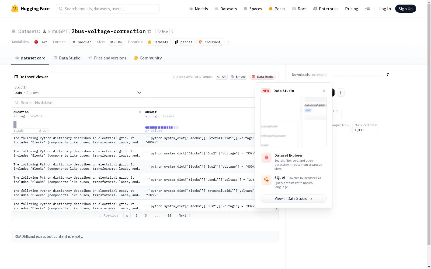Click the Hugging Face logo
431x269 pixels.
tap(30, 9)
